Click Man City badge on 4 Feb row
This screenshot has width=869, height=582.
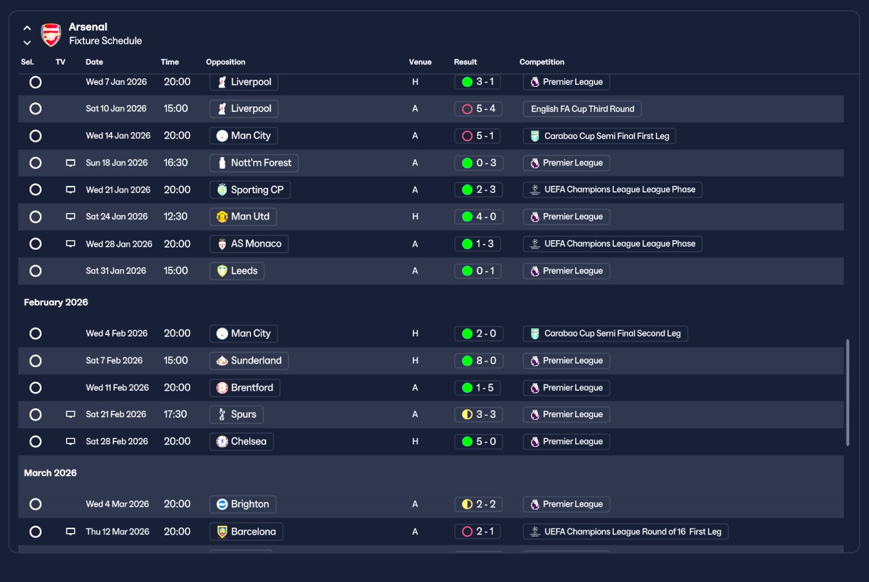(x=221, y=334)
